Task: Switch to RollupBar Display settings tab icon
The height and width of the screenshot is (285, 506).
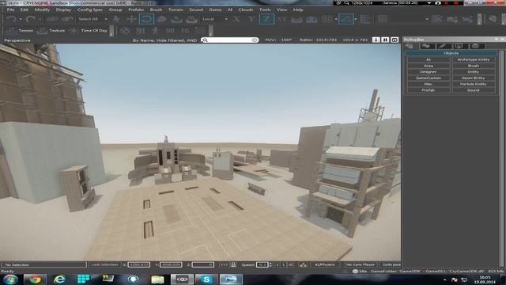Action: [x=459, y=46]
